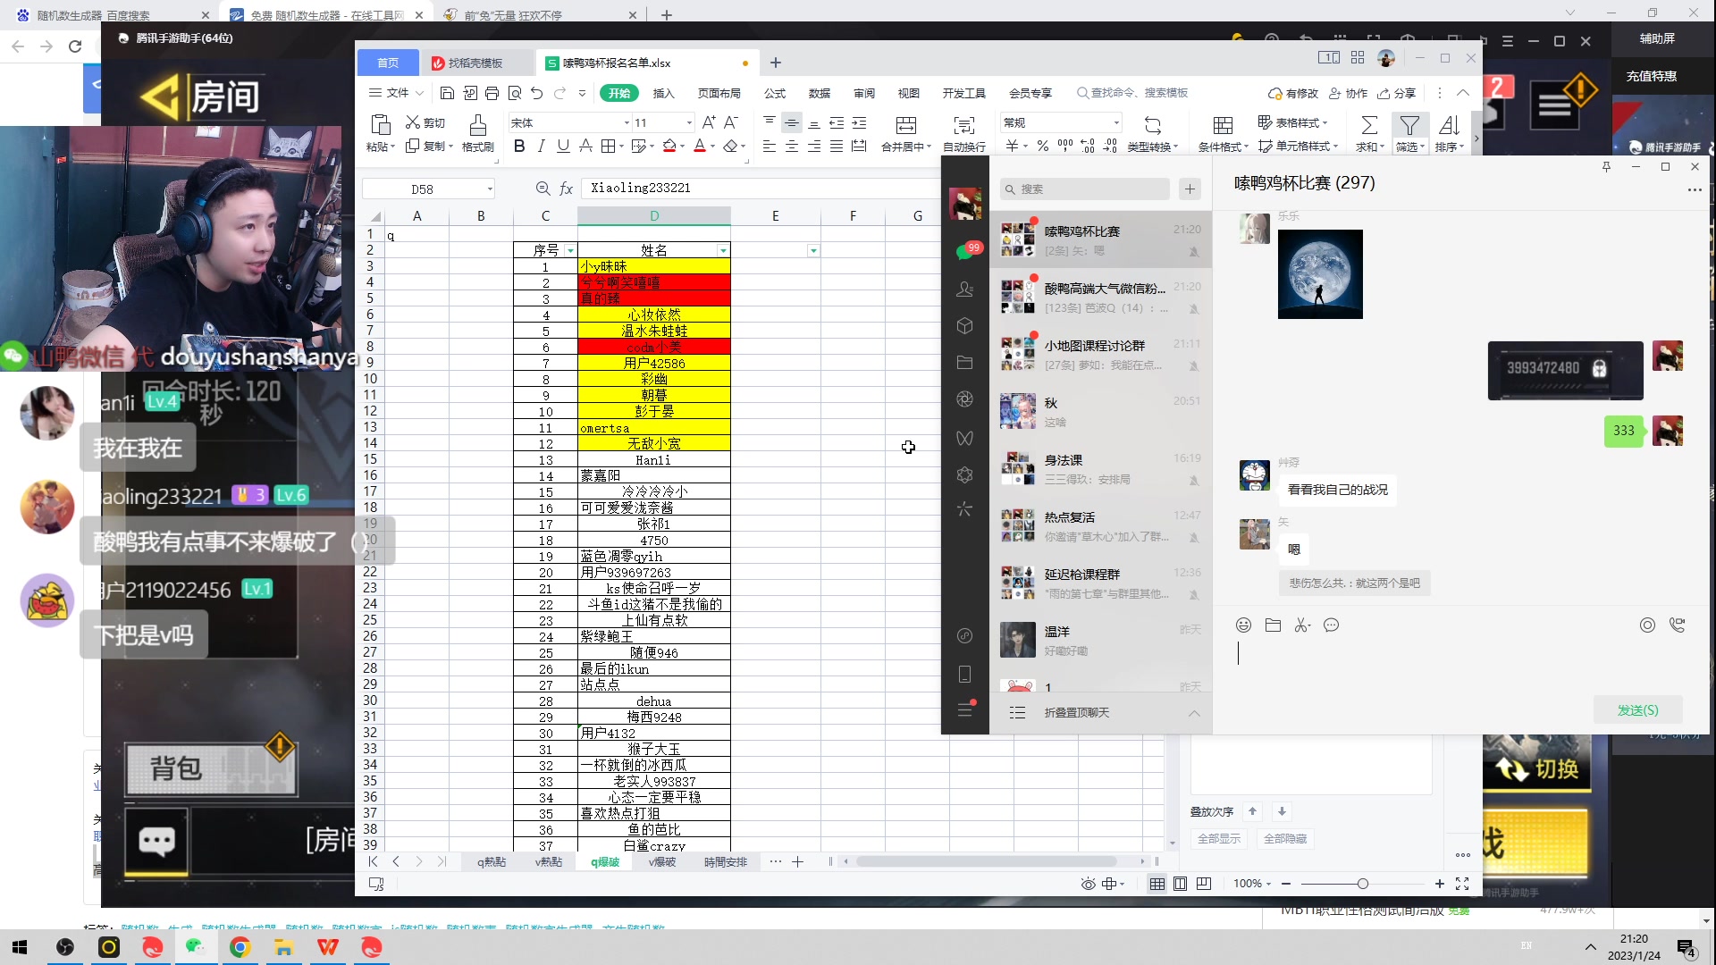
Task: Expand the Name Box dropdown beside D58
Action: click(x=490, y=189)
